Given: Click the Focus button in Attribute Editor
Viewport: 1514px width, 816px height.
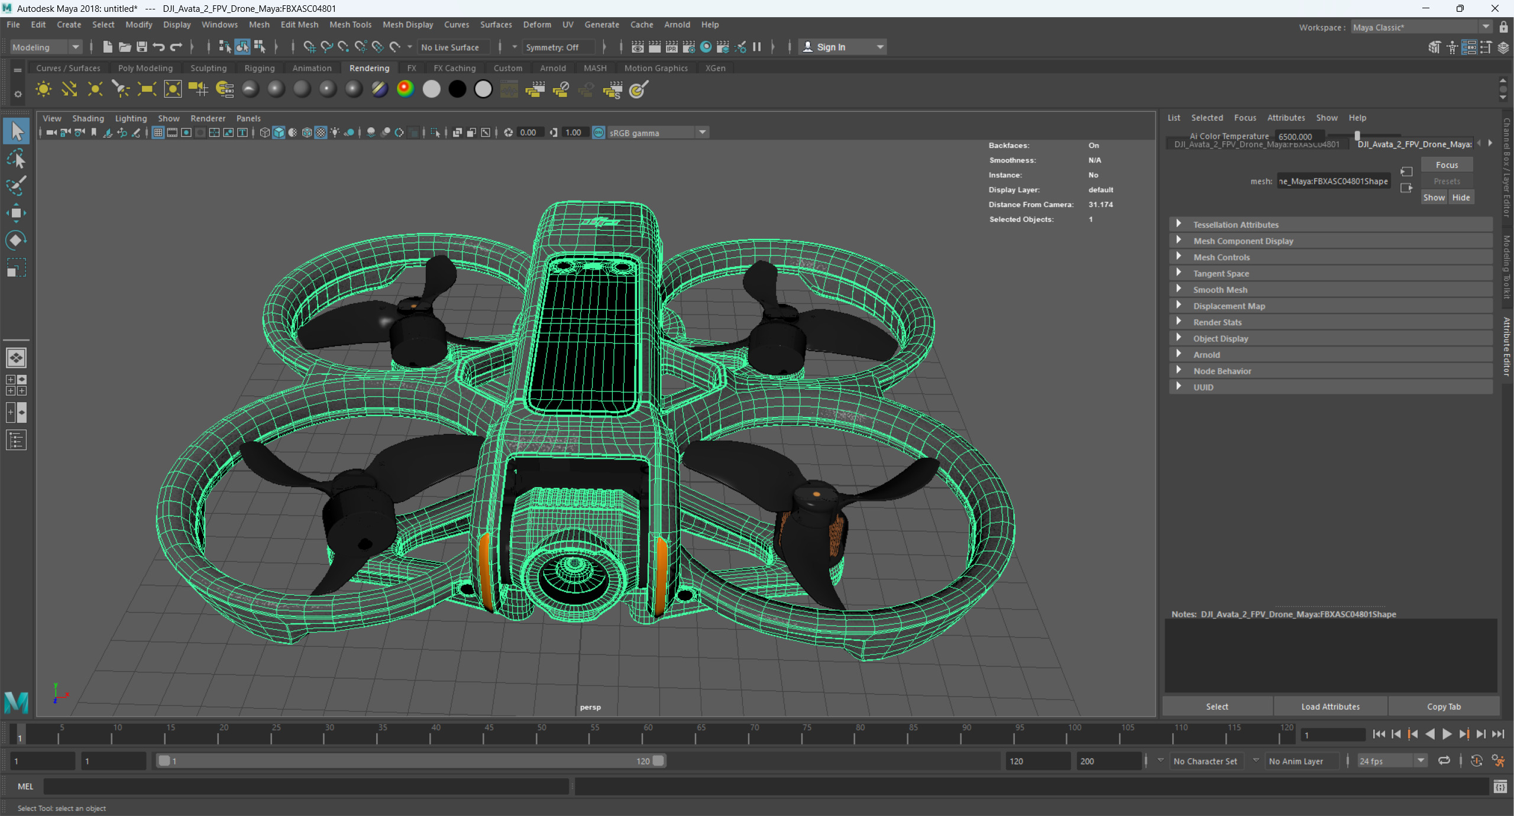Looking at the screenshot, I should point(1447,165).
